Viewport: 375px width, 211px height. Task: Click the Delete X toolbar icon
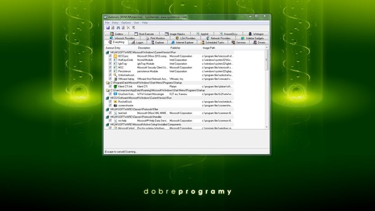tap(128, 28)
